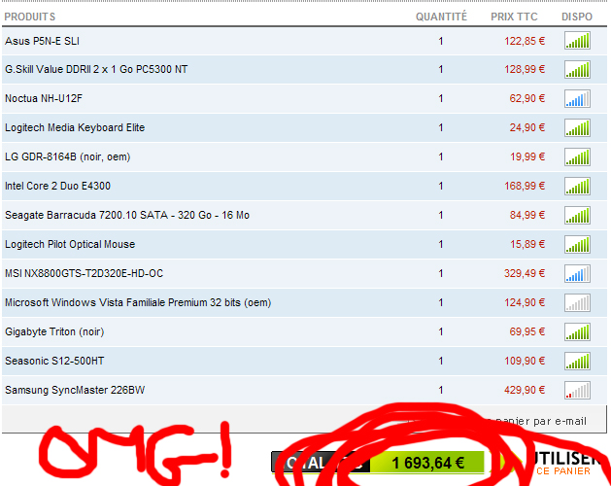Viewport: 611px width, 486px height.
Task: Open Gigabyte Triton (noir) product
Action: [54, 331]
